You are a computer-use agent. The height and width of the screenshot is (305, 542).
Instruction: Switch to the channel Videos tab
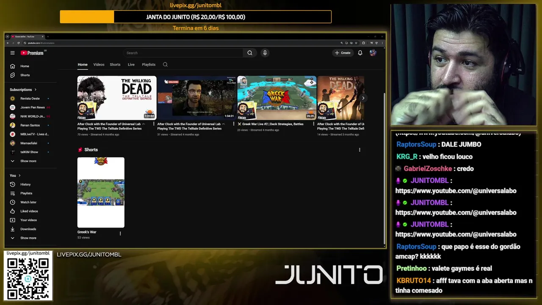point(99,64)
